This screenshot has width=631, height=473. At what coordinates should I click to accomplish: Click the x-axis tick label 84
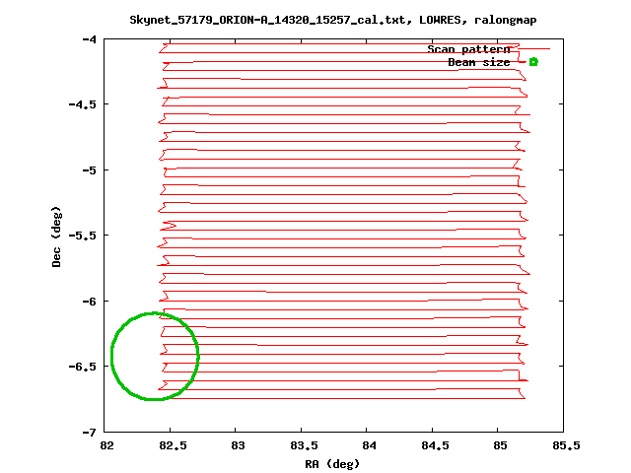(x=369, y=445)
